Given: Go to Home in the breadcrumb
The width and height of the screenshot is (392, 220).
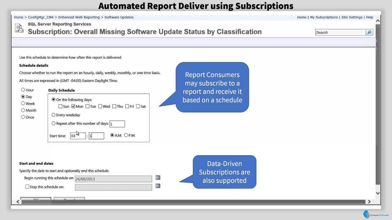Looking at the screenshot, I should tap(18, 17).
